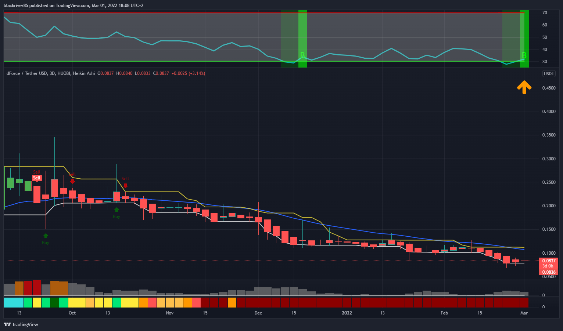Image resolution: width=563 pixels, height=331 pixels.
Task: Click the boxed red Sell label
Action: 37,178
